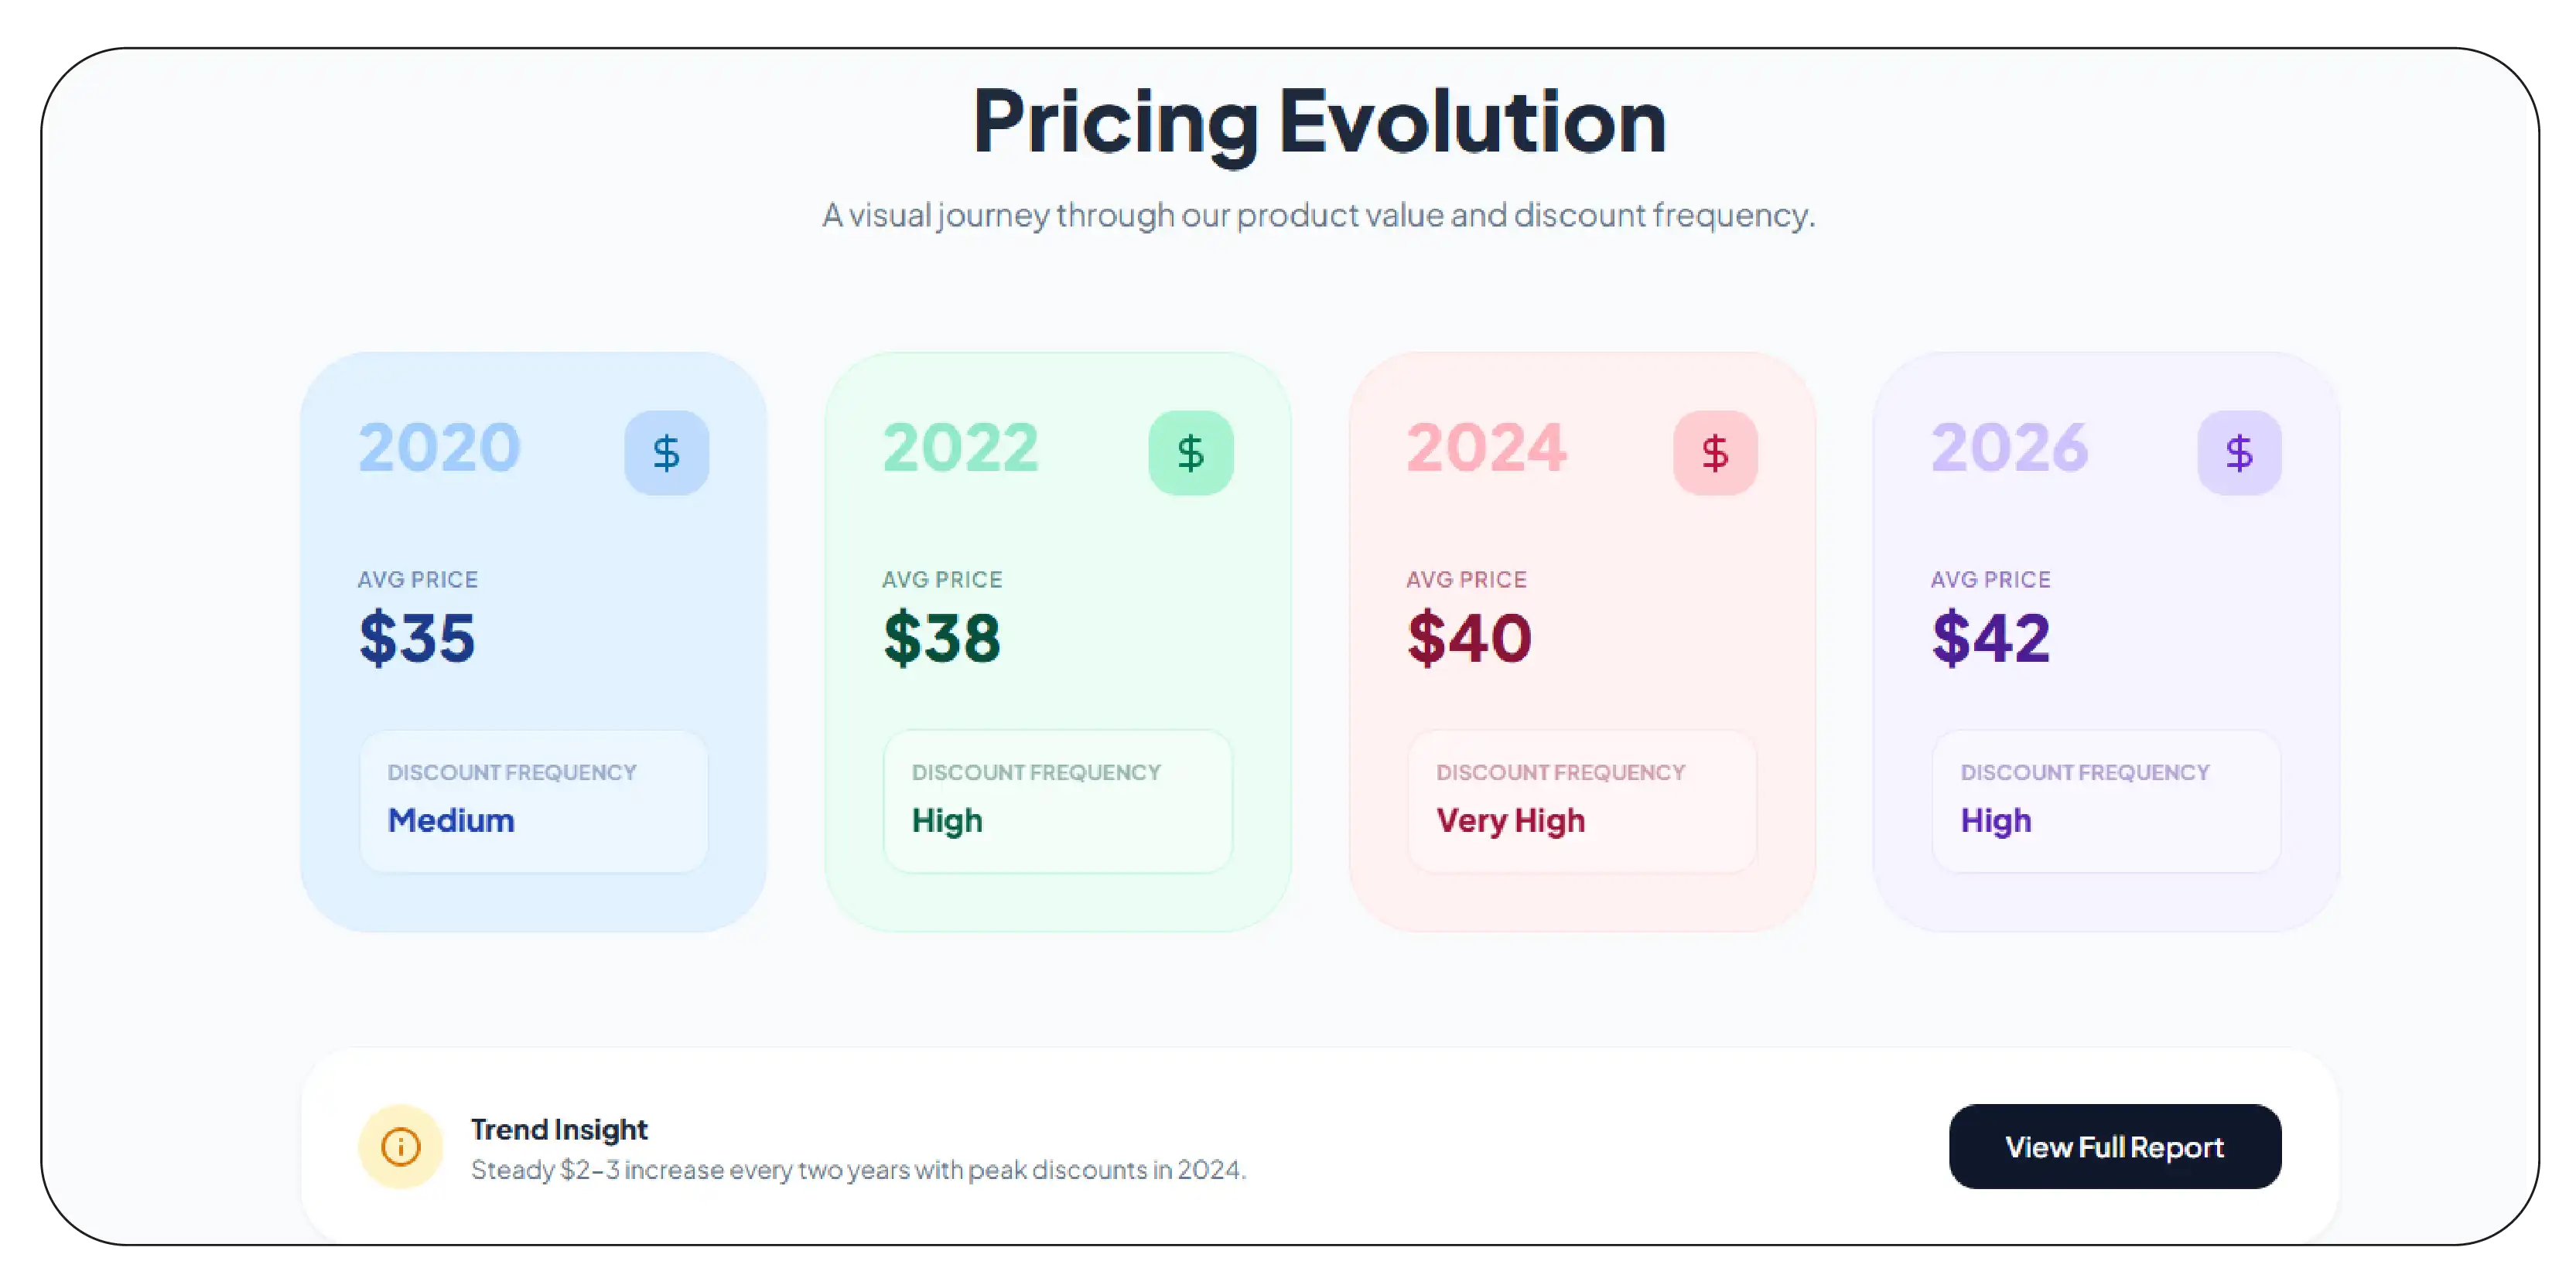
Task: Click the Medium discount frequency panel
Action: [x=533, y=800]
